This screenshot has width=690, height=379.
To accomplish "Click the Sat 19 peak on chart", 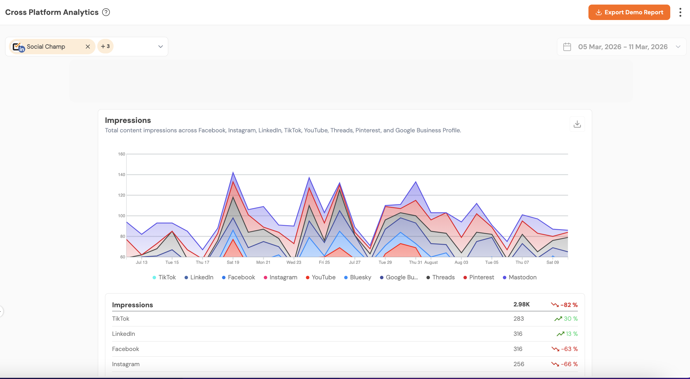I will coord(233,173).
